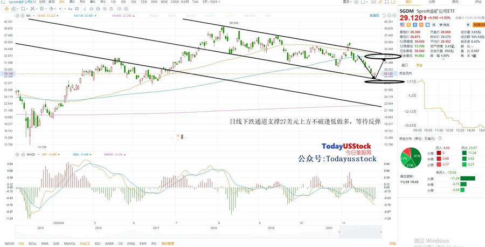This screenshot has width=485, height=247.
Task: Open drawing tools settings gear
Action: [x=126, y=9]
